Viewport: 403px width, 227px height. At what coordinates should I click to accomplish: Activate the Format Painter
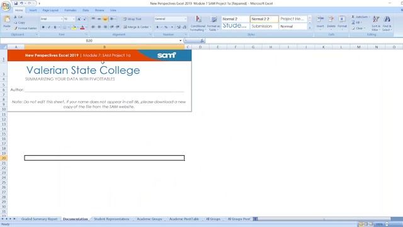click(x=25, y=28)
